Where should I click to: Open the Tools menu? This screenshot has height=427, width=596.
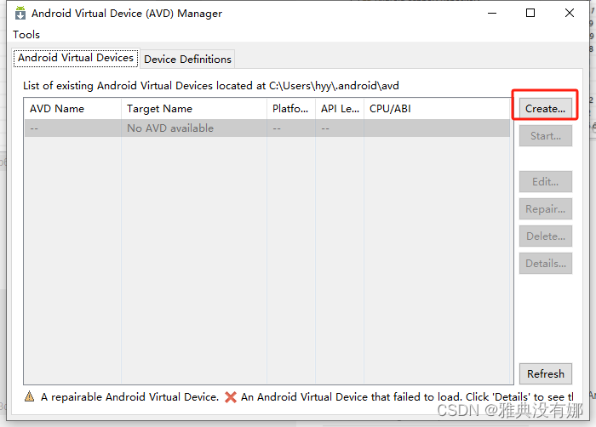pos(26,35)
